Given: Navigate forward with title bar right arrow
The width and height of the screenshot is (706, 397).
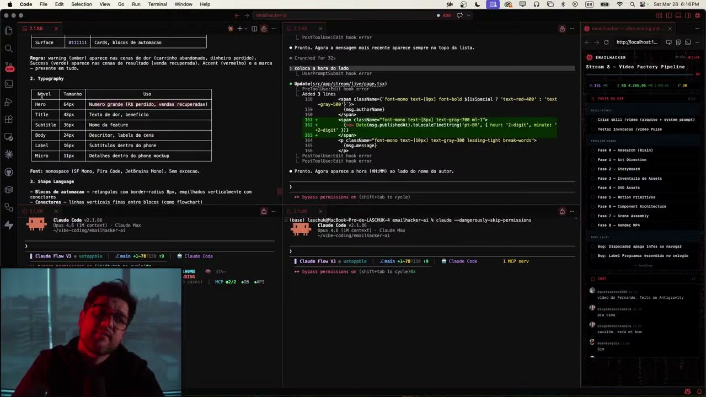Looking at the screenshot, I should (247, 15).
